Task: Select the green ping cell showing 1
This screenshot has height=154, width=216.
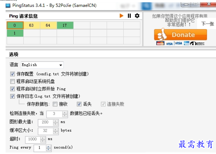Action: [x=15, y=33]
